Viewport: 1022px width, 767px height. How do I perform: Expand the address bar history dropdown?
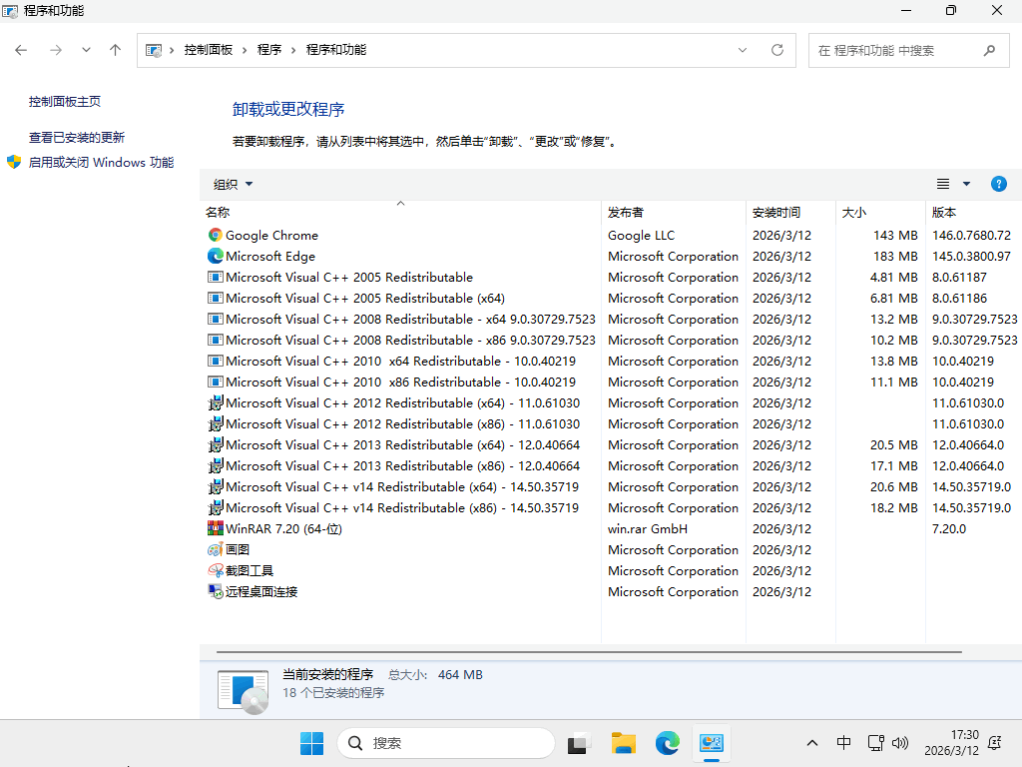tap(743, 50)
